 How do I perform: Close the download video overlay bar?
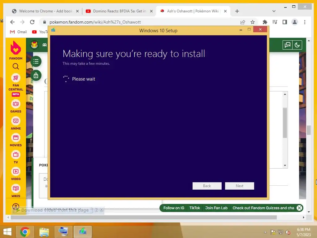(x=102, y=210)
